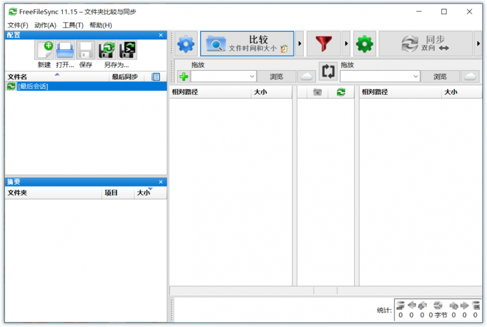Expand the arrow next to 比较 button

(x=300, y=44)
